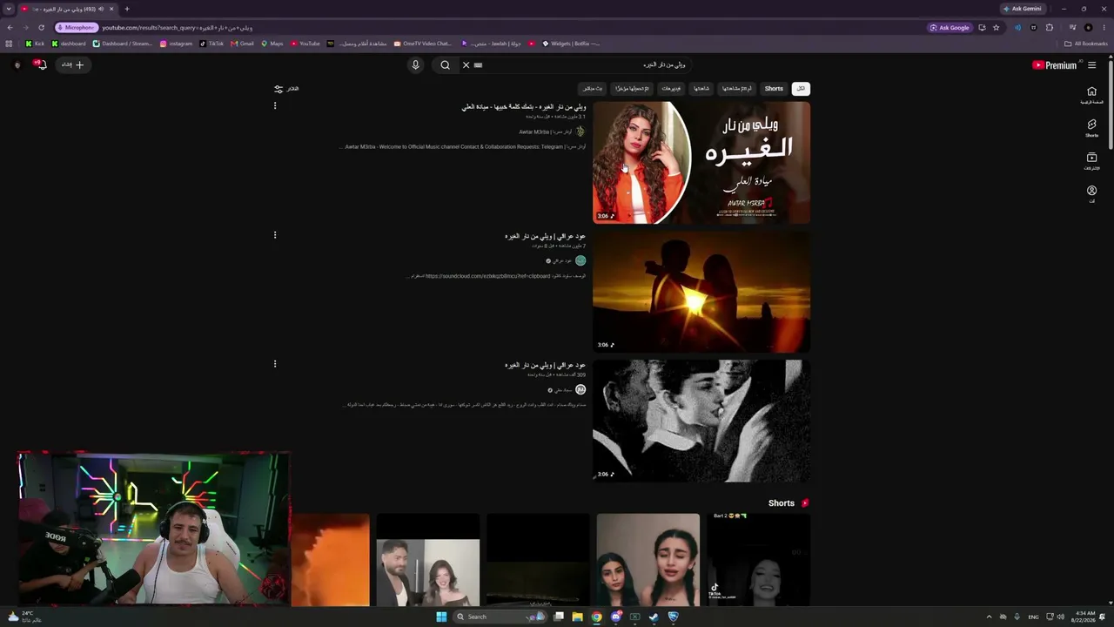The width and height of the screenshot is (1114, 627).
Task: Go back to previous page
Action: (10, 28)
